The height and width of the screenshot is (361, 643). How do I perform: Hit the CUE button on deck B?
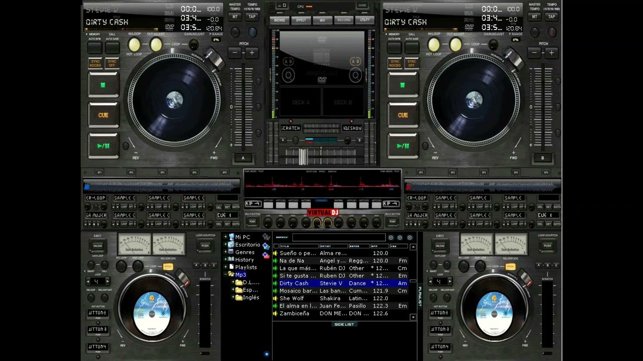[x=402, y=115]
